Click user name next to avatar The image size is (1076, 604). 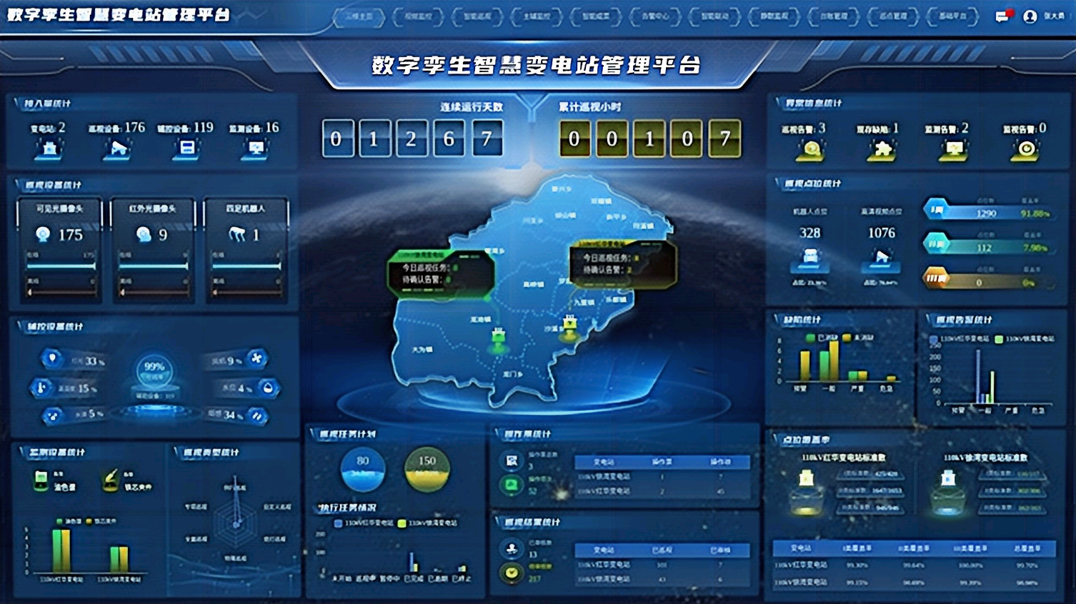1053,16
